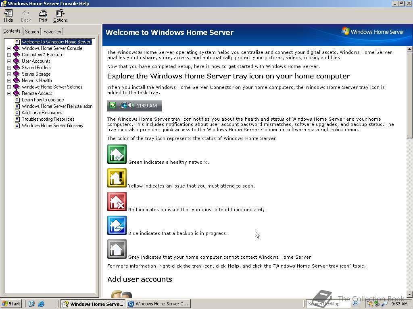Image resolution: width=413 pixels, height=309 pixels.
Task: Expand the Remote Access topic
Action: point(9,93)
